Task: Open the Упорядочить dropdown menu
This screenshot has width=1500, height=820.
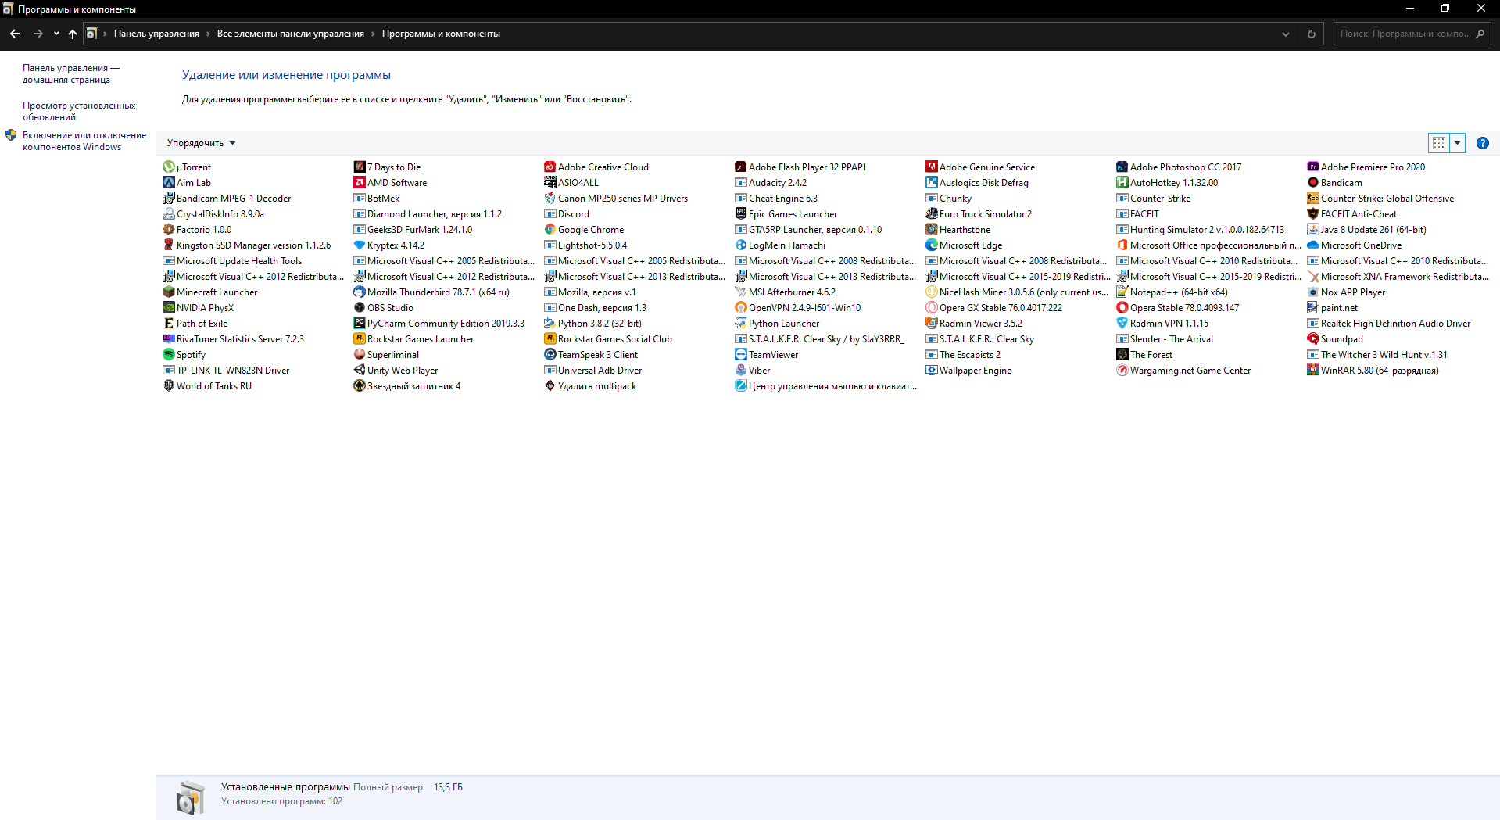Action: [x=201, y=143]
